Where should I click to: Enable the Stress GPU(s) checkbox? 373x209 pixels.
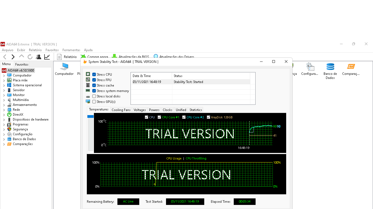pos(94,102)
